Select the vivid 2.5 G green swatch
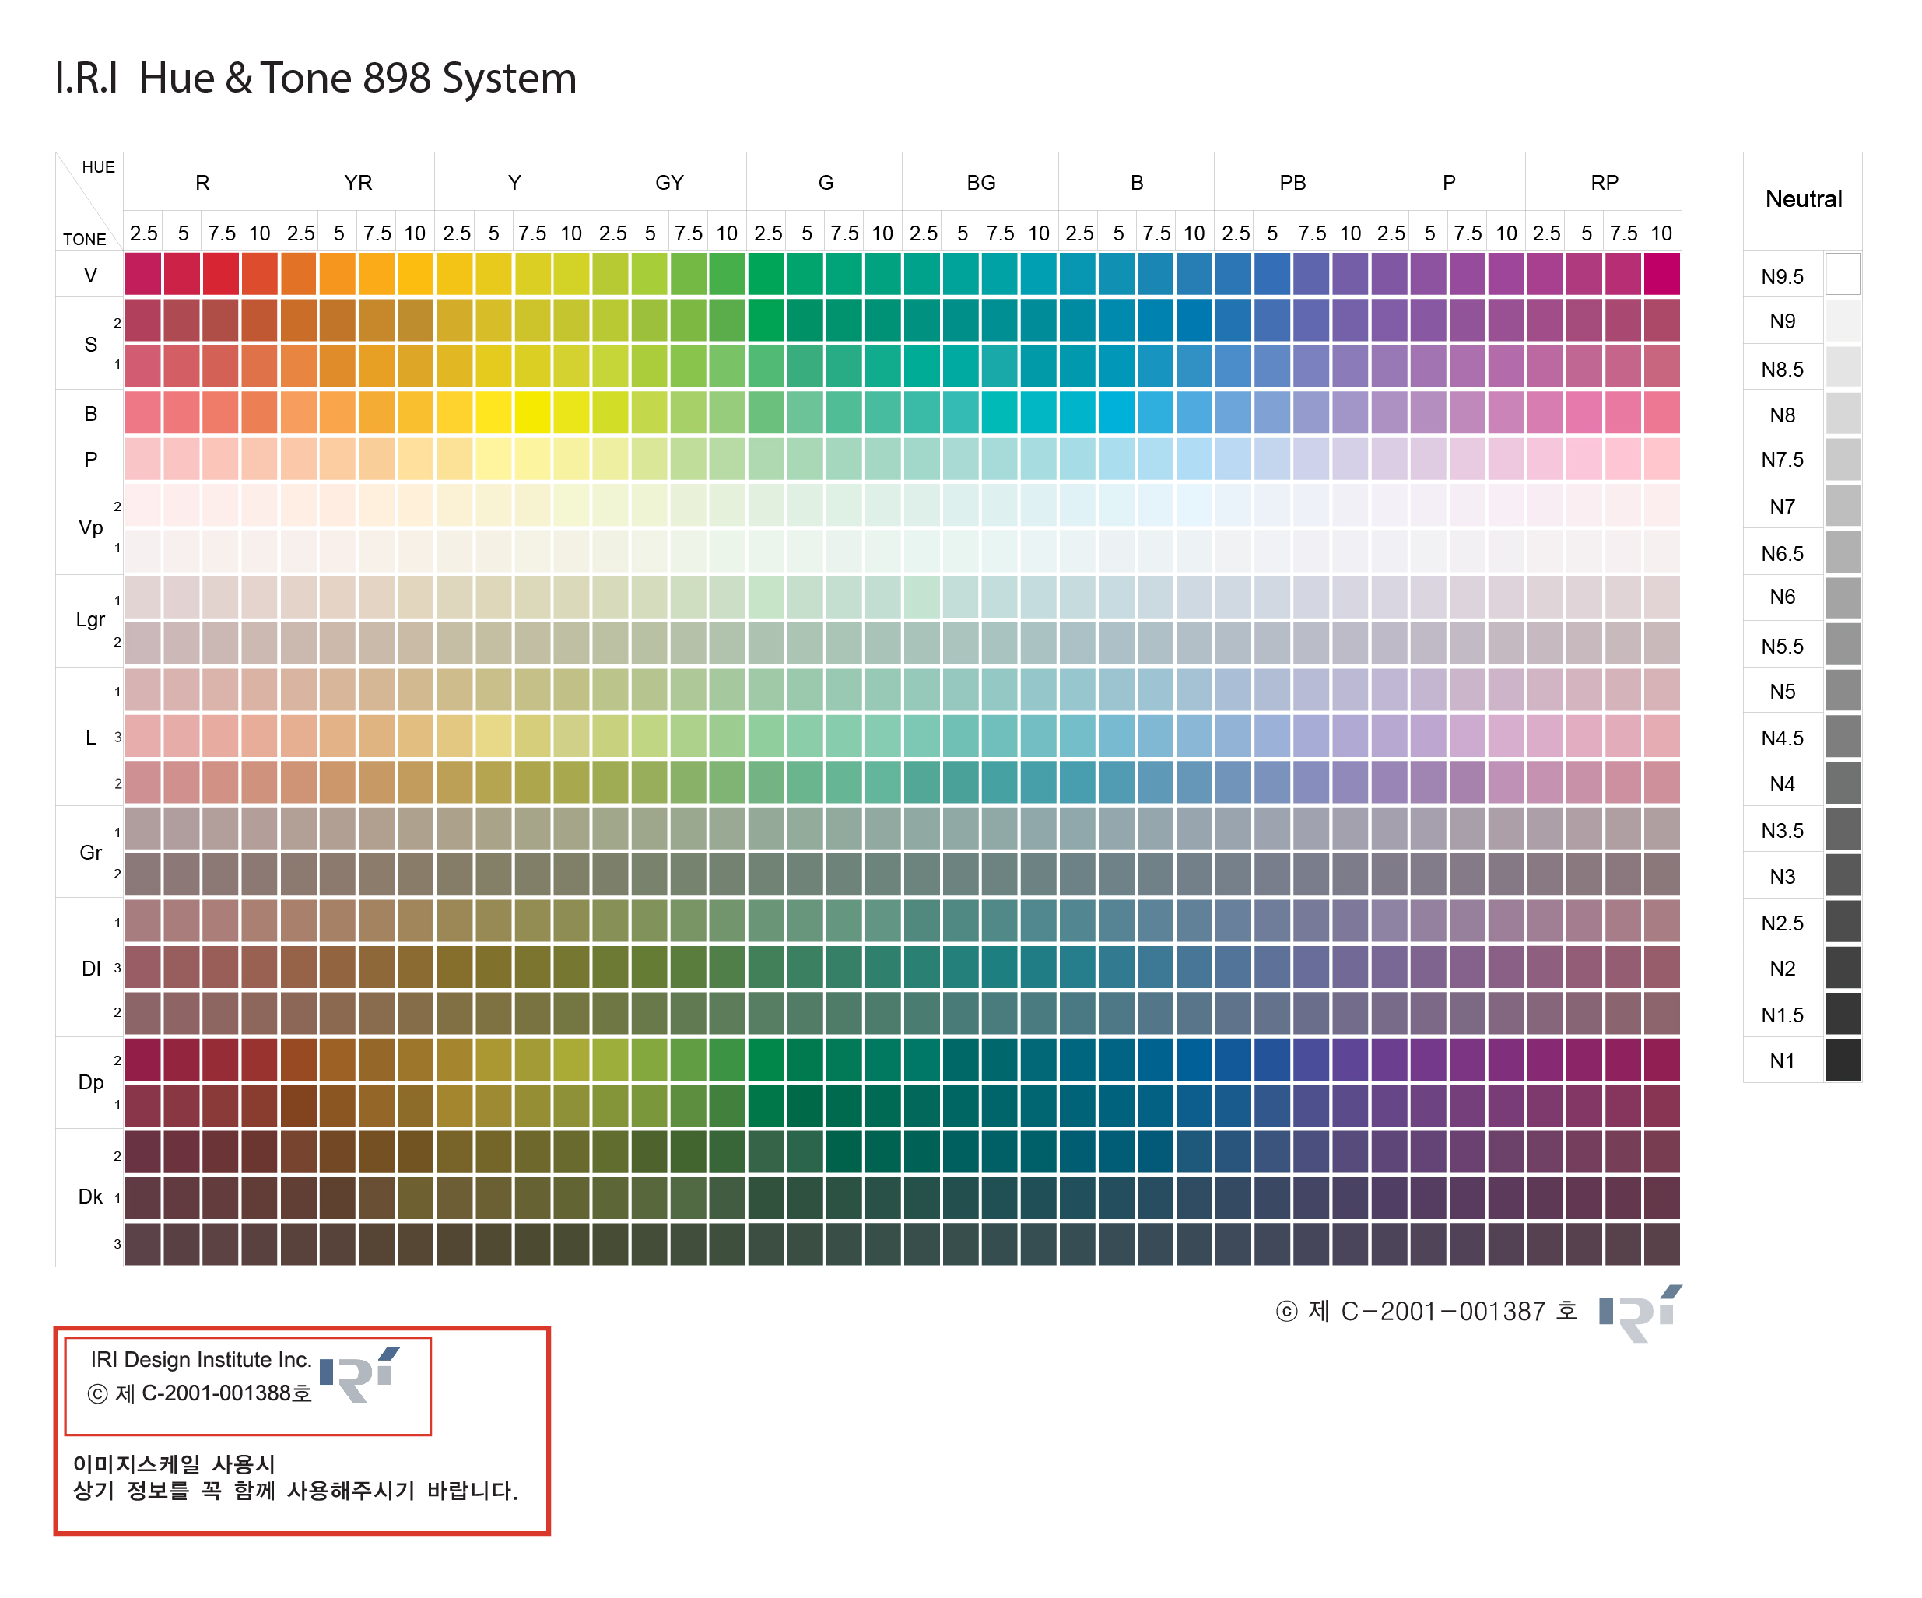This screenshot has height=1598, width=1922. pos(766,274)
